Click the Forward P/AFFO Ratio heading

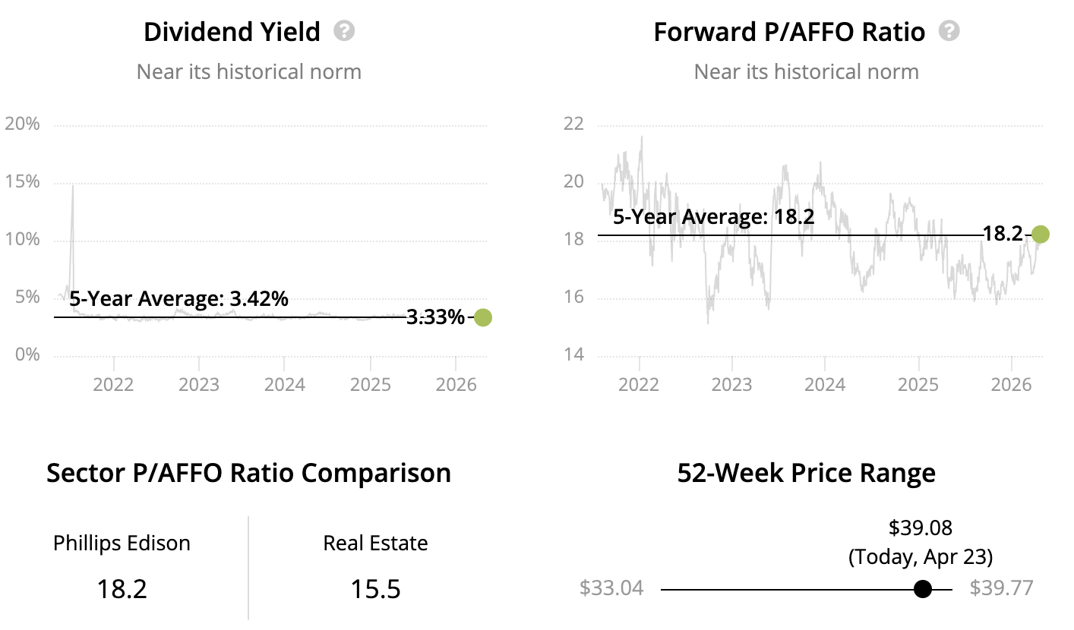pos(789,32)
